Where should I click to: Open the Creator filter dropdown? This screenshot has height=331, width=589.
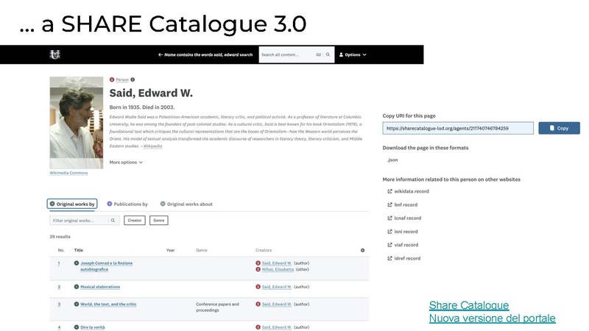pyautogui.click(x=134, y=220)
